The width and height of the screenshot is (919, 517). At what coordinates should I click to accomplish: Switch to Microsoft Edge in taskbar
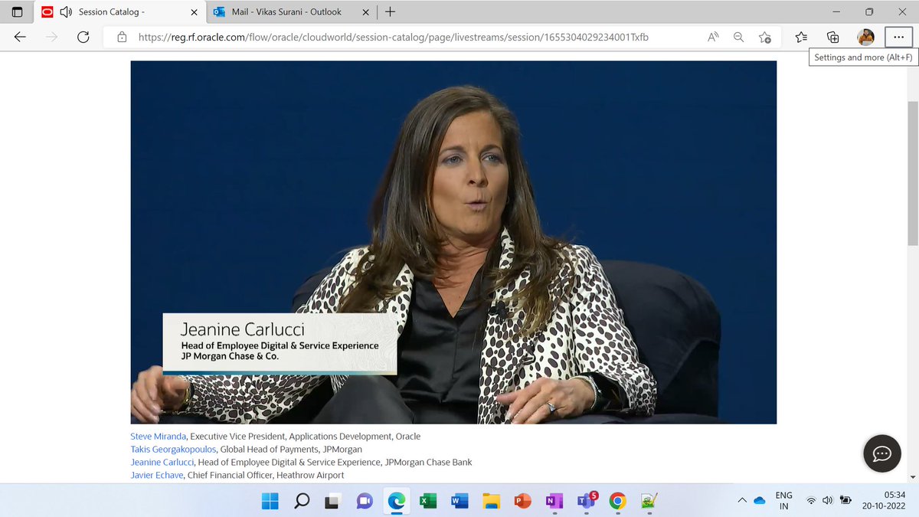[x=397, y=501]
